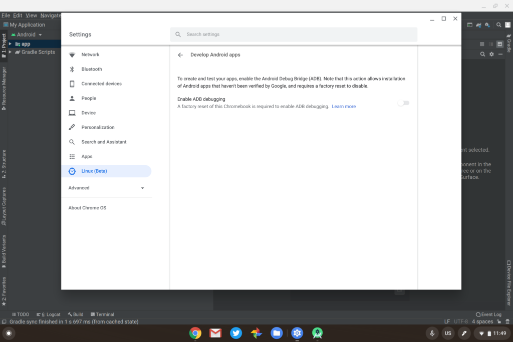Go back using the arrow beside Develop Android apps

coord(180,55)
